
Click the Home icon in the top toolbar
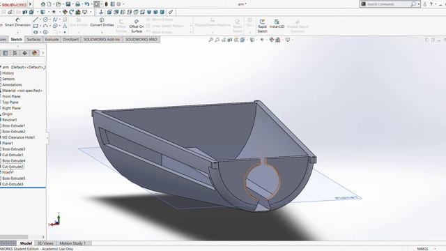(x=43, y=4)
